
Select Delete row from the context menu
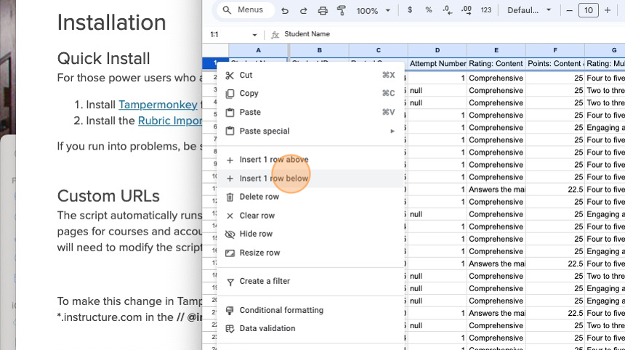click(259, 197)
